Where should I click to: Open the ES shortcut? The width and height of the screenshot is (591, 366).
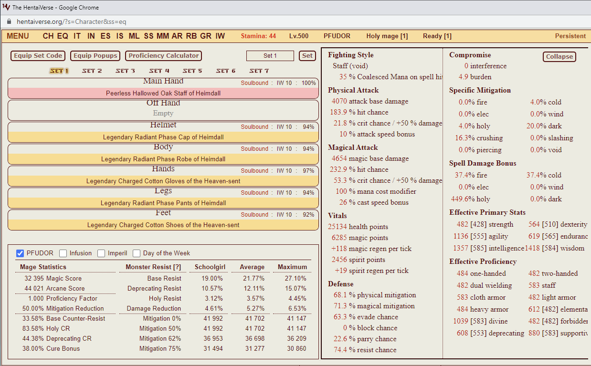click(x=106, y=36)
